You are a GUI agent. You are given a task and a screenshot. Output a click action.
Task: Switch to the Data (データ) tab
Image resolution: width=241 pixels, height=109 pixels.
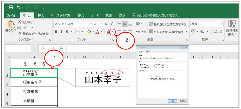[x=95, y=15]
